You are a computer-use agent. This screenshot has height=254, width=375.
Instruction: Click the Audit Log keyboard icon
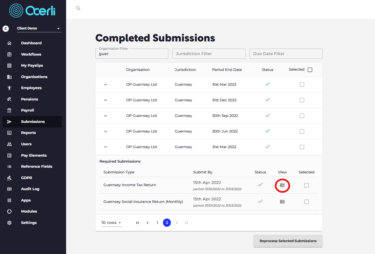[9, 189]
